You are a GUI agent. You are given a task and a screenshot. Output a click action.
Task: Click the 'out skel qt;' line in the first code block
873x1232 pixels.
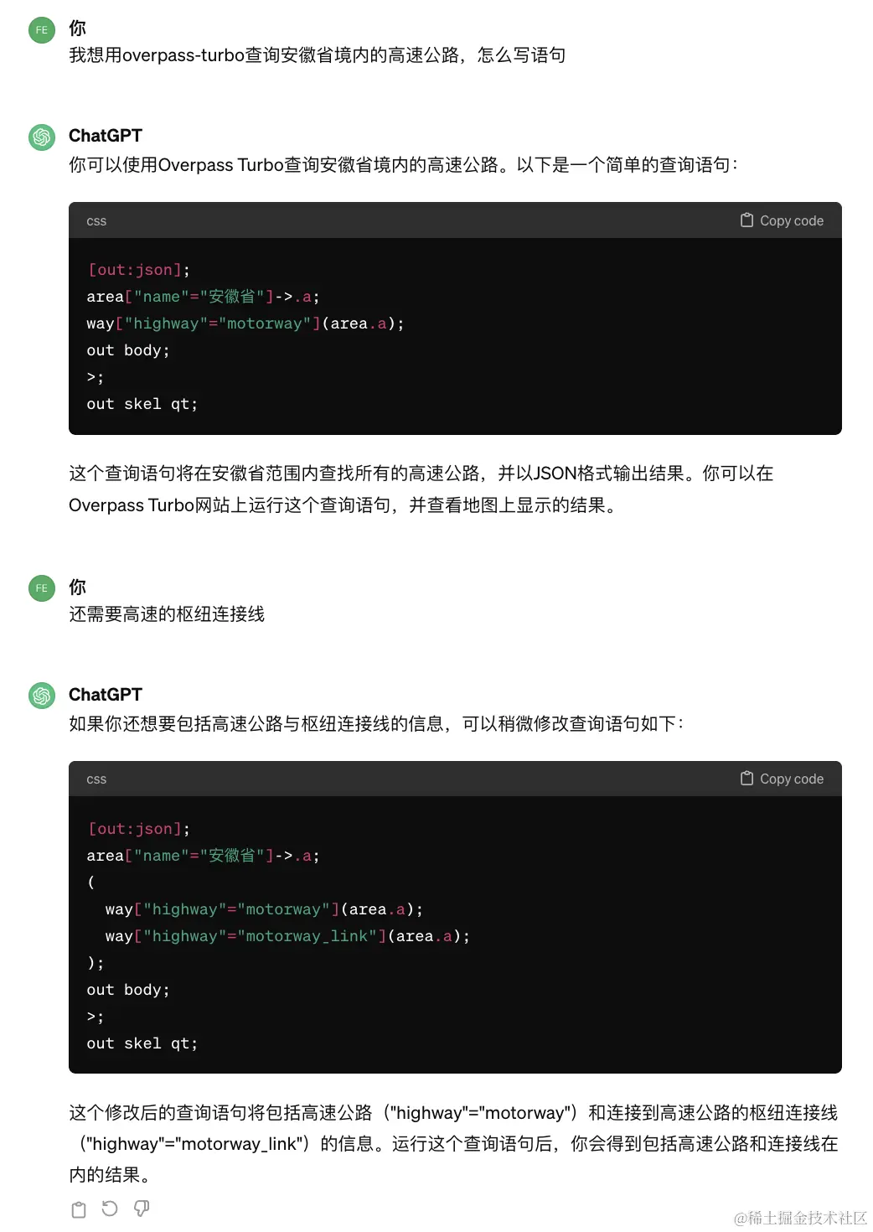(x=142, y=404)
